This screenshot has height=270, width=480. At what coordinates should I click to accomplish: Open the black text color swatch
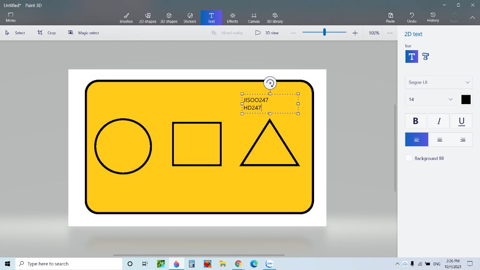click(x=465, y=99)
